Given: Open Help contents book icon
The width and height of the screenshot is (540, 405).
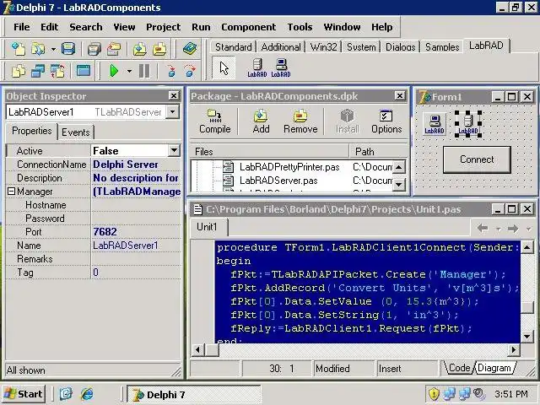Looking at the screenshot, I should [189, 49].
